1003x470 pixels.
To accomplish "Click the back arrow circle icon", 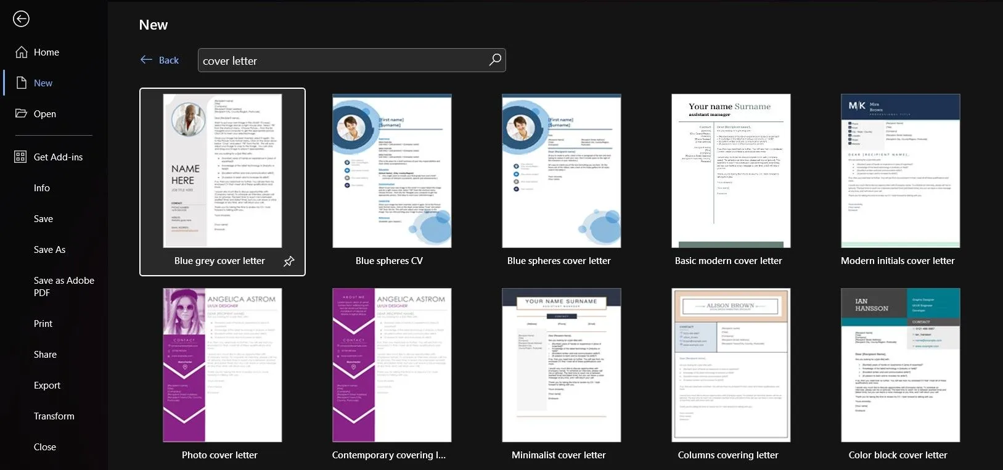I will coord(21,19).
